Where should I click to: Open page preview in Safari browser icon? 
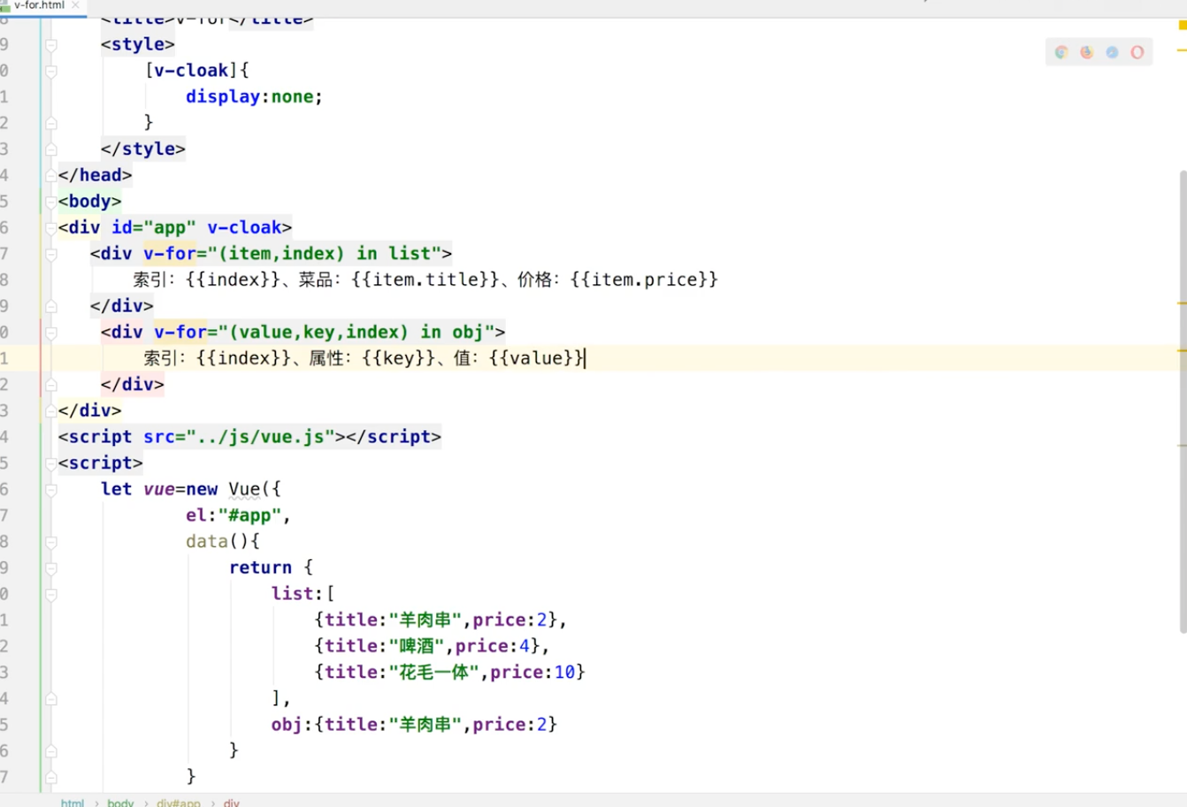[x=1112, y=52]
